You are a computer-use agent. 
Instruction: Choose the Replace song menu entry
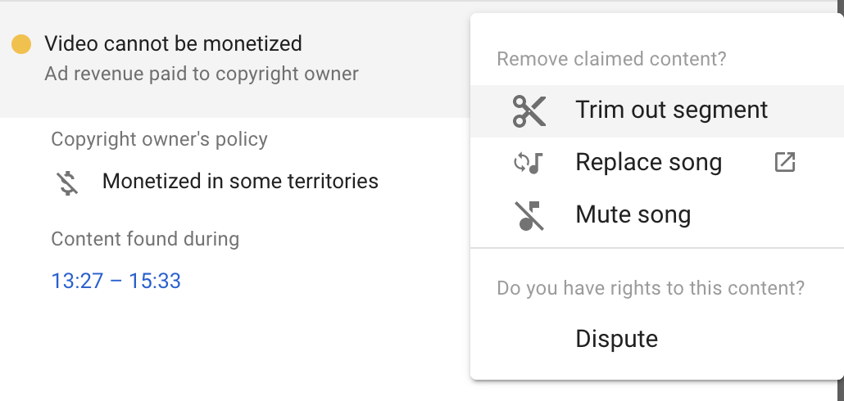point(648,163)
